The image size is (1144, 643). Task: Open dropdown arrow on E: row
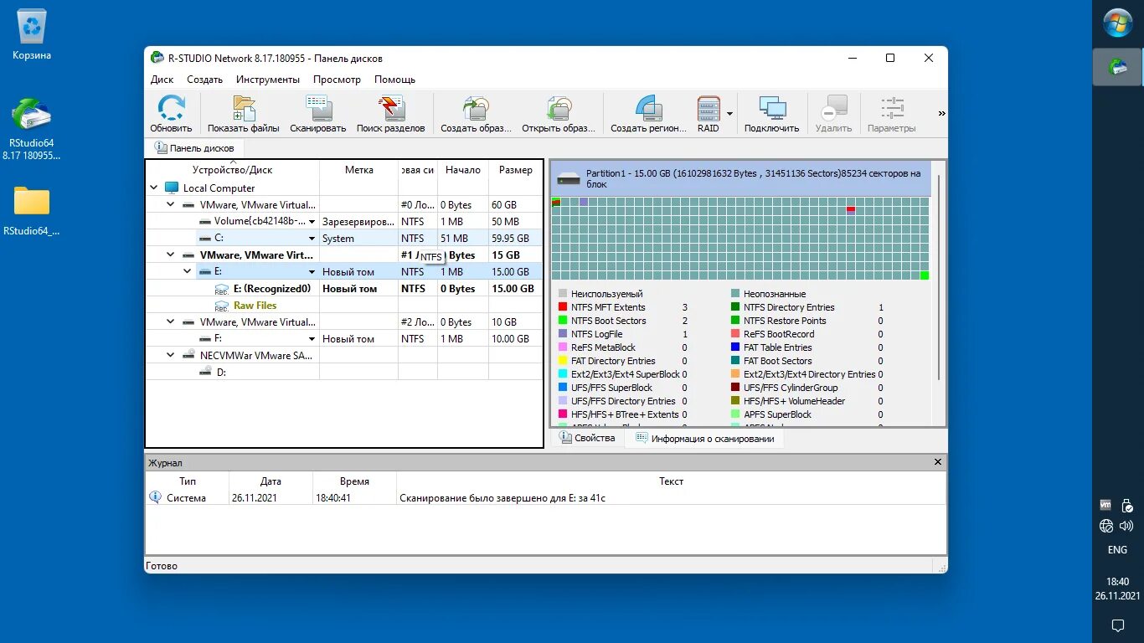(312, 272)
